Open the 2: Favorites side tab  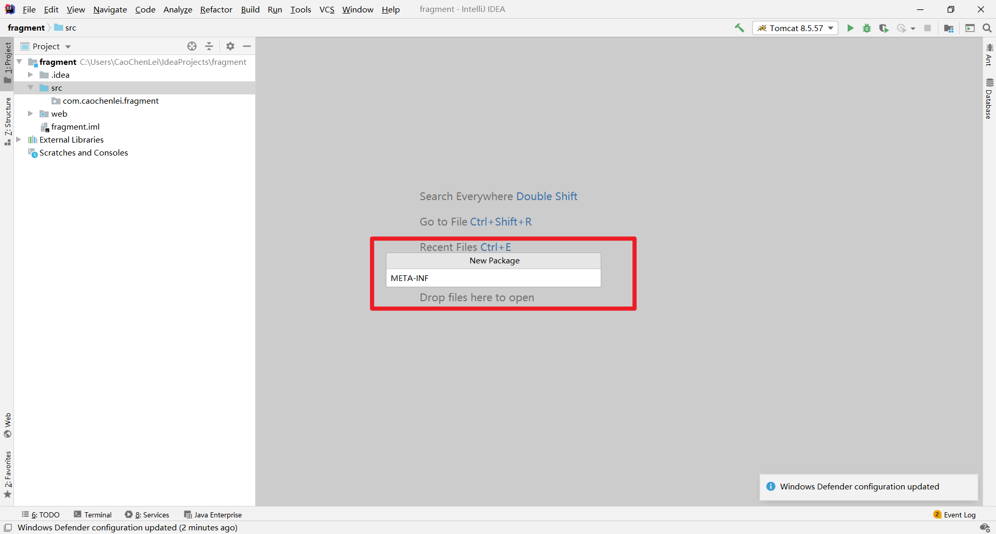pos(7,474)
